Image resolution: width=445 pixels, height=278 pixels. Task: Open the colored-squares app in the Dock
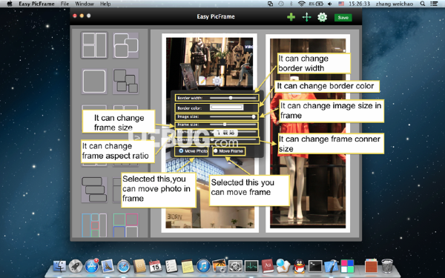(x=347, y=266)
